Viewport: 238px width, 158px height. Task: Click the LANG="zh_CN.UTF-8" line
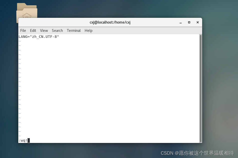(39, 37)
